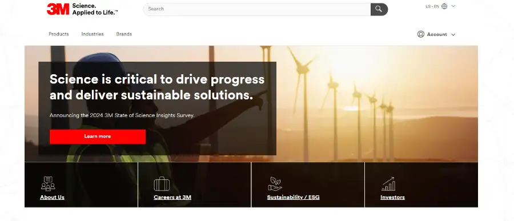Image resolution: width=514 pixels, height=221 pixels.
Task: Click the Investors bar chart icon
Action: 388,184
